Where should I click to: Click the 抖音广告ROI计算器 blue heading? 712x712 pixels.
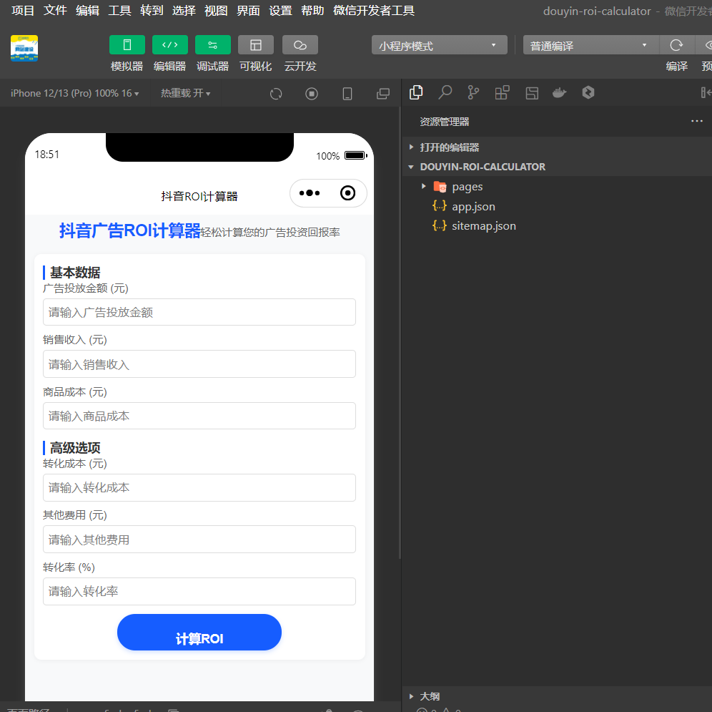[130, 230]
